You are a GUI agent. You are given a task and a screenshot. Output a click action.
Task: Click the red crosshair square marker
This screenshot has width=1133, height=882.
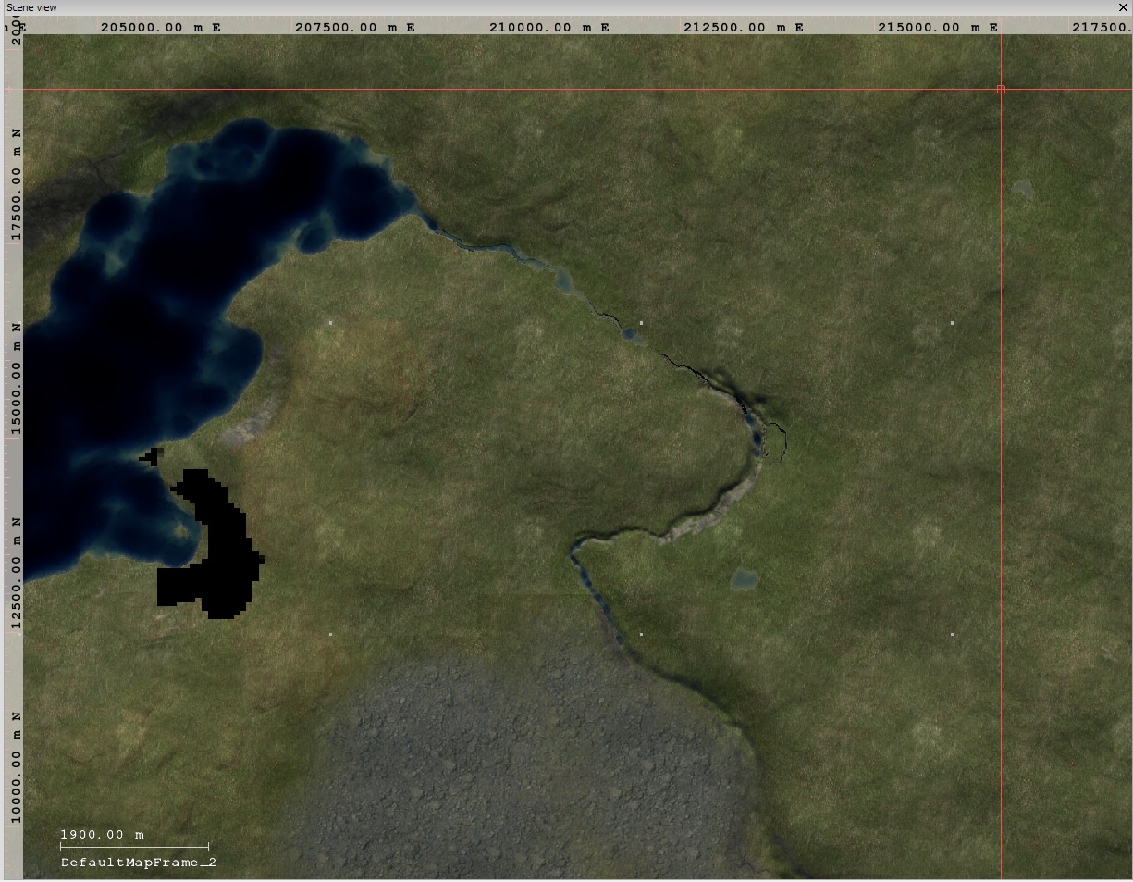coord(1001,90)
